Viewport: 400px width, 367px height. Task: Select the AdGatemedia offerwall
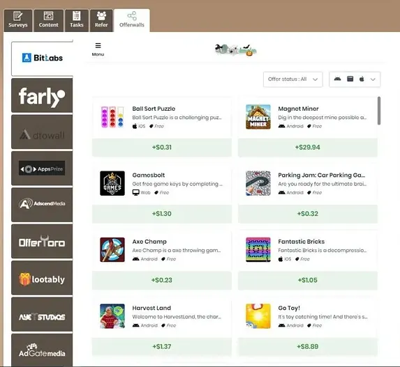pyautogui.click(x=42, y=350)
